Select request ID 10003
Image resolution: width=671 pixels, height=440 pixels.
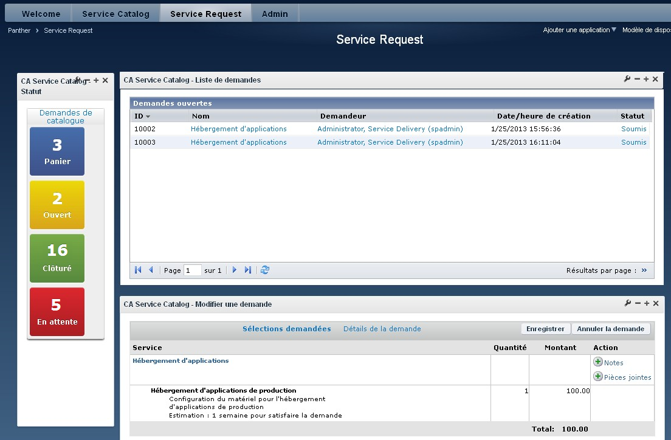click(x=145, y=142)
